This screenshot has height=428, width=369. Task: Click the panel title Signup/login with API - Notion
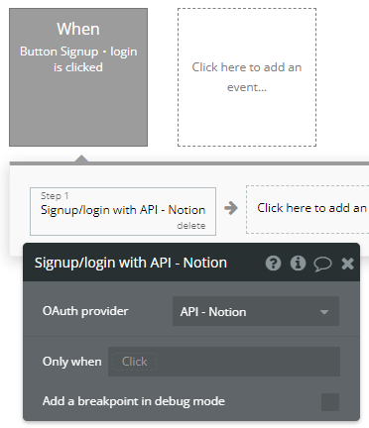click(x=131, y=263)
